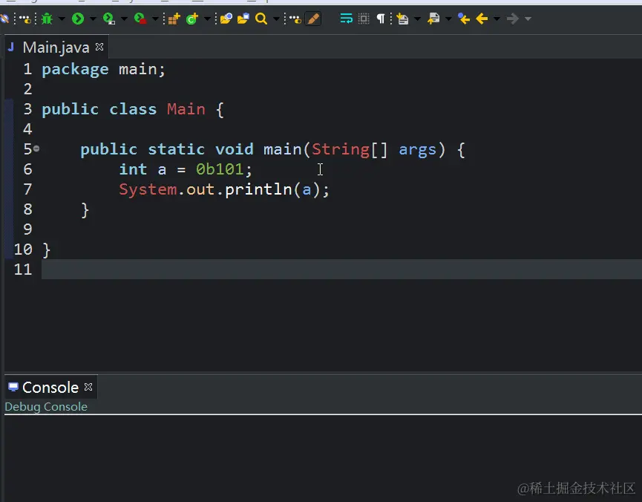Screen dimensions: 642x502
Task: Click the 'int' keyword on line 6
Action: tap(133, 169)
